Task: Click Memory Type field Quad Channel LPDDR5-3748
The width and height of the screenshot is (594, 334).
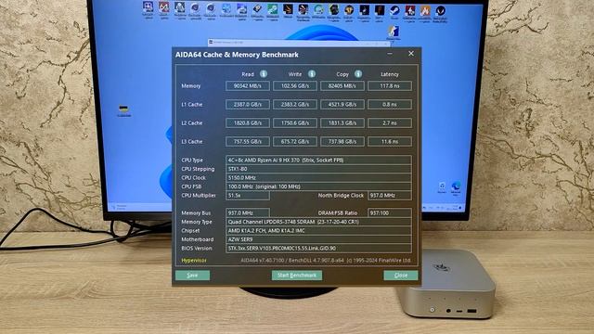Action: coord(318,222)
